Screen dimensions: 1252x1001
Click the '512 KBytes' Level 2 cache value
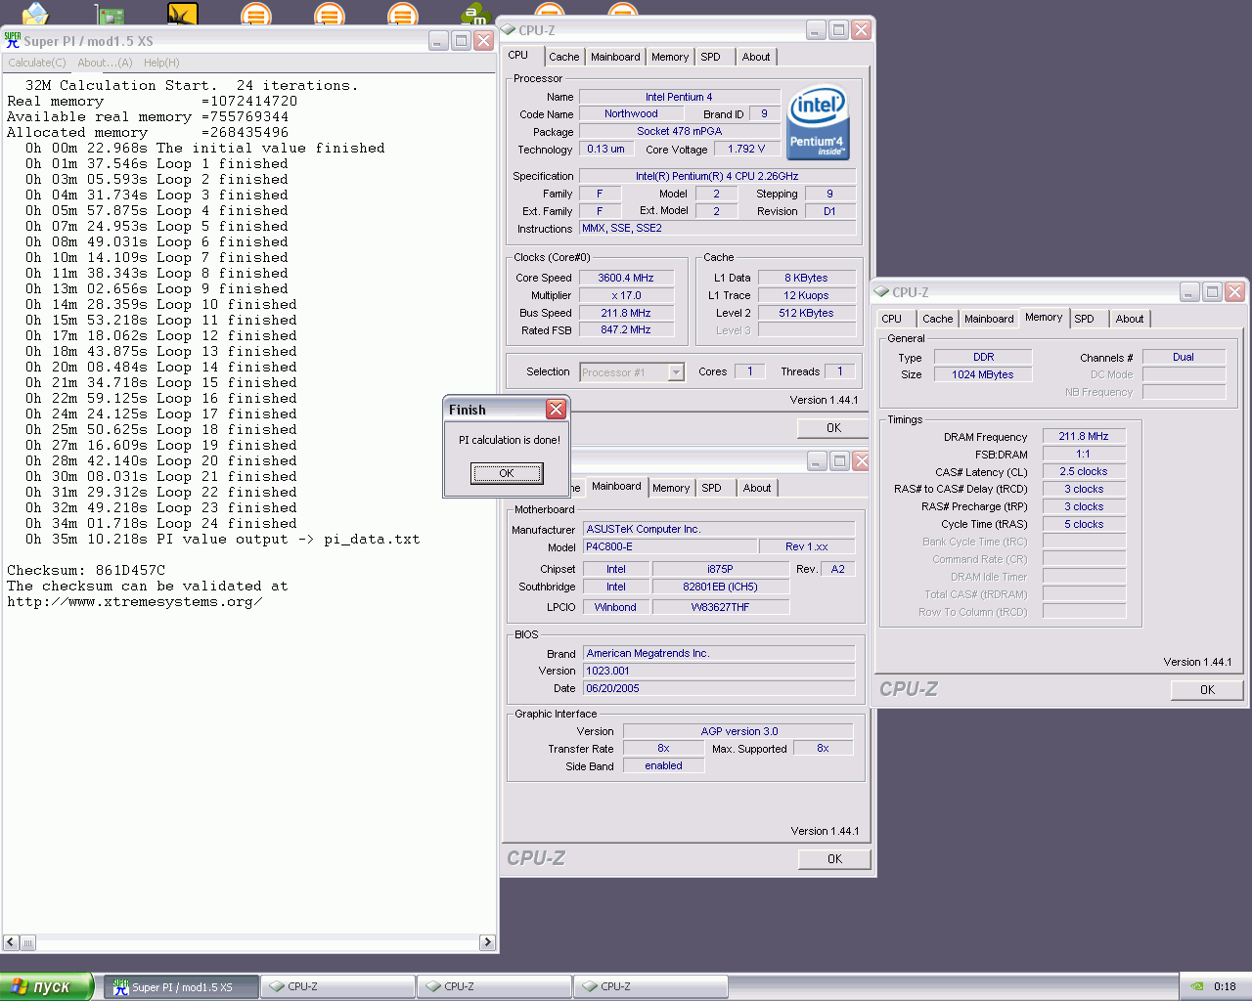(806, 313)
